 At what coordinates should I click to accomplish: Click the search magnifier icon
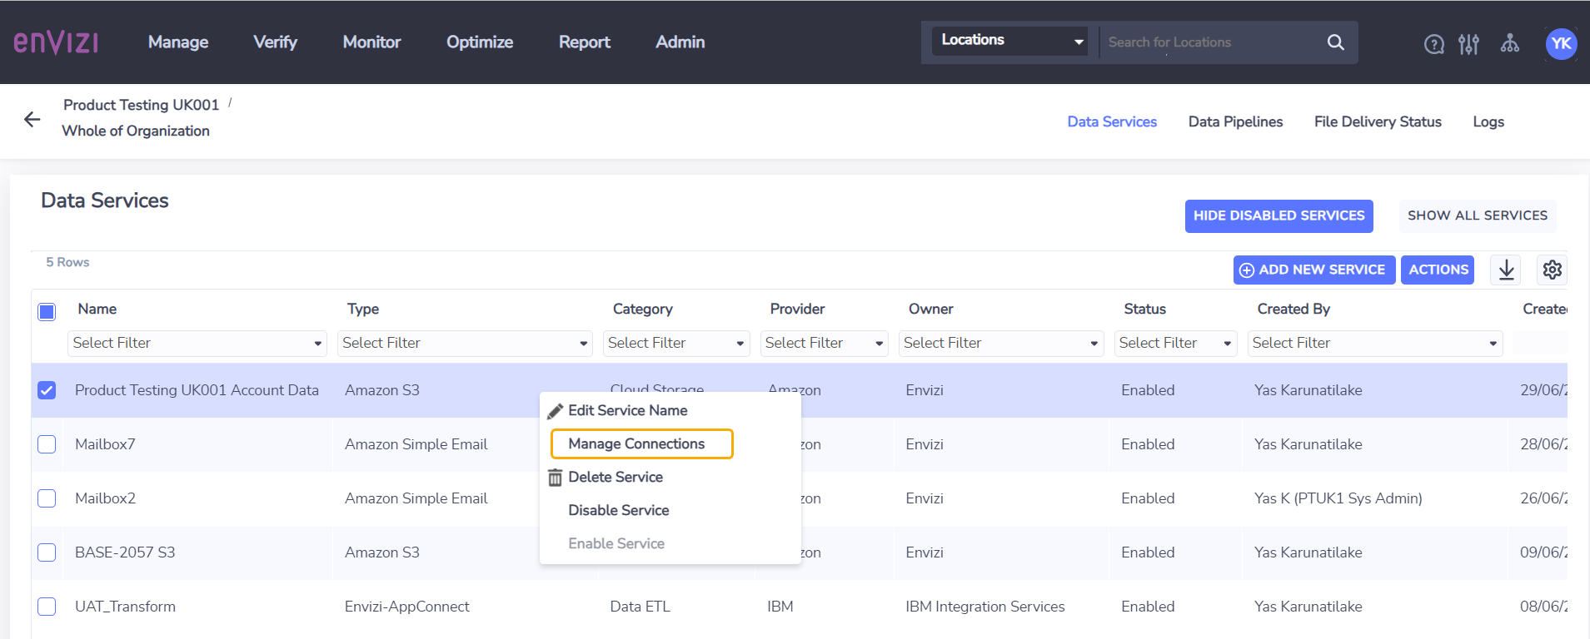(1335, 42)
